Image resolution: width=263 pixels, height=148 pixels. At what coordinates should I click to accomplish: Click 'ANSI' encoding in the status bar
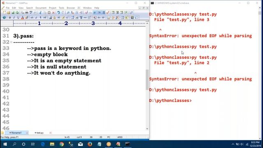[120, 137]
